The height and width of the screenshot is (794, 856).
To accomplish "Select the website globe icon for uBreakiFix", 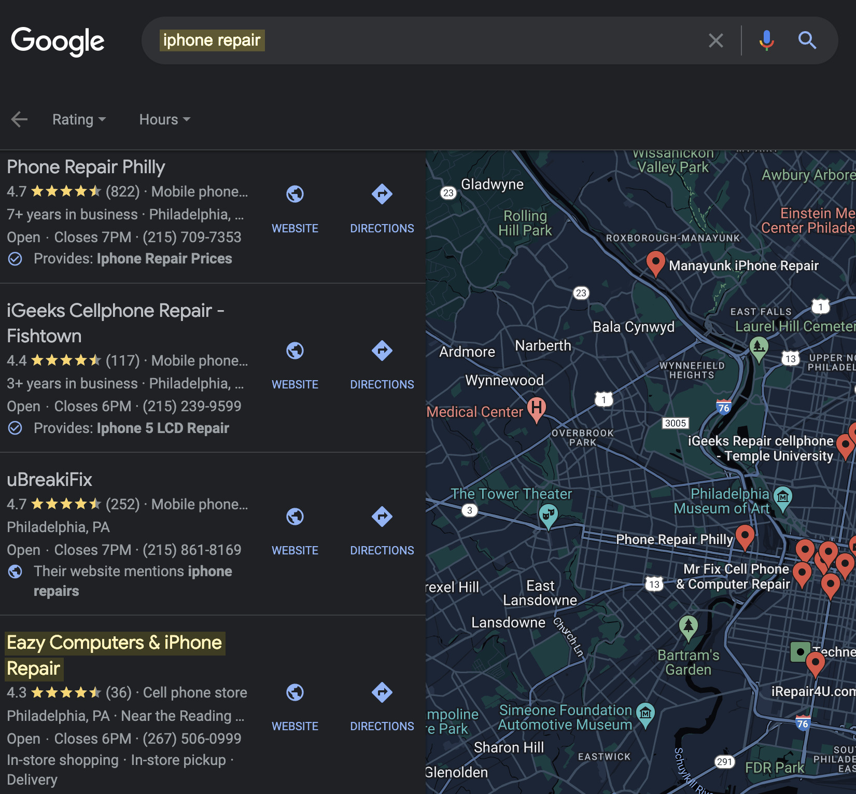I will pyautogui.click(x=294, y=516).
